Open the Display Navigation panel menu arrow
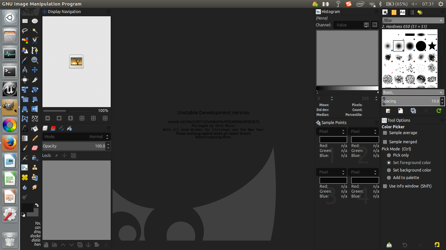 [108, 12]
